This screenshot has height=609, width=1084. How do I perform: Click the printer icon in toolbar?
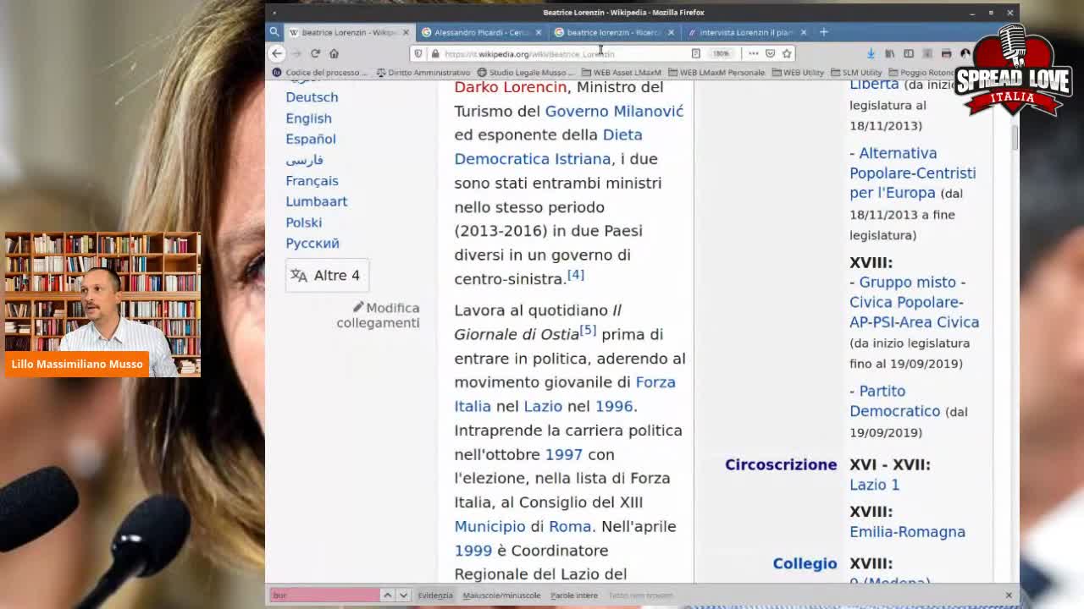point(946,53)
